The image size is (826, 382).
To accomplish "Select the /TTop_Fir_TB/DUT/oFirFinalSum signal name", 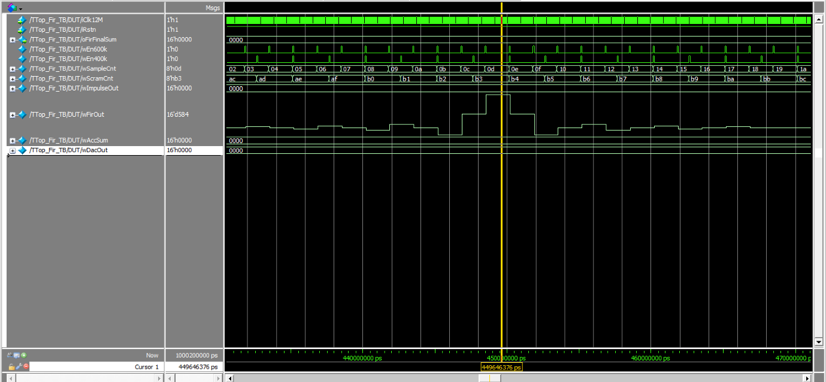I will (72, 40).
